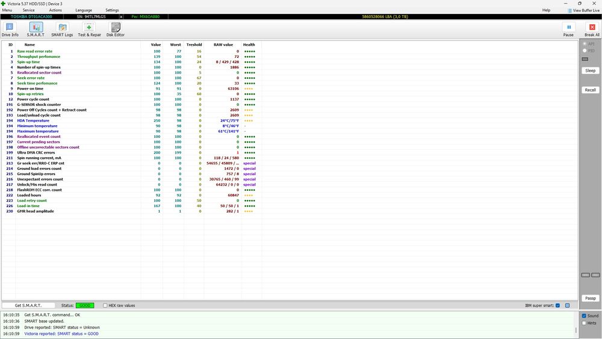
Task: Click the Fw: MX6OABB0 firmware label
Action: (146, 17)
